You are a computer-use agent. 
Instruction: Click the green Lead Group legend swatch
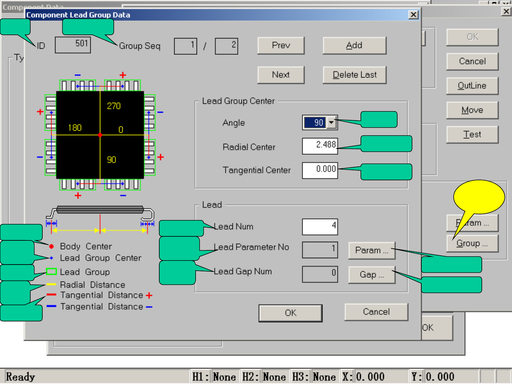click(x=52, y=272)
